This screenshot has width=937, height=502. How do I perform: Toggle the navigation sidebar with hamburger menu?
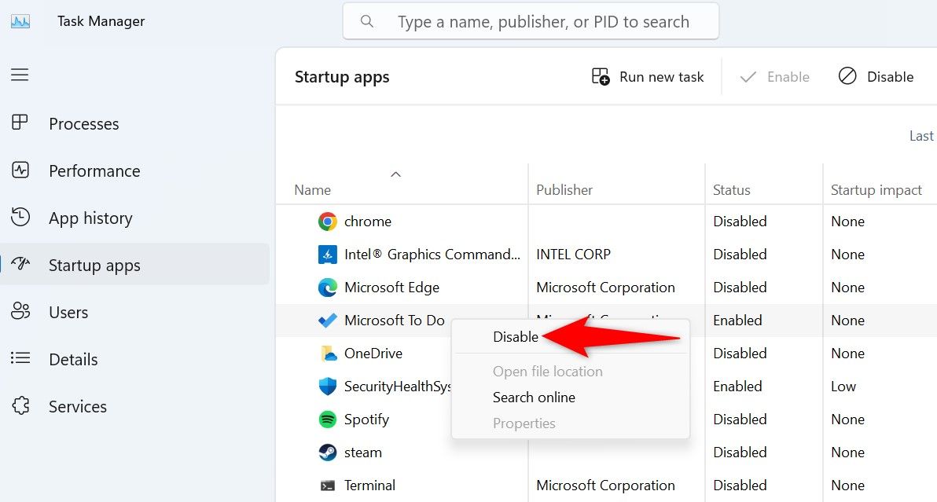[19, 75]
